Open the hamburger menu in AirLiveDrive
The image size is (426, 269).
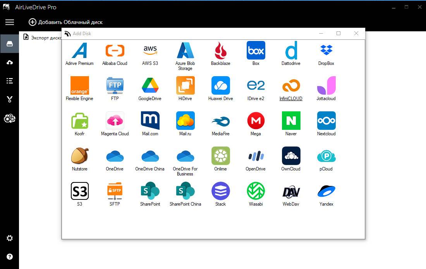point(10,22)
